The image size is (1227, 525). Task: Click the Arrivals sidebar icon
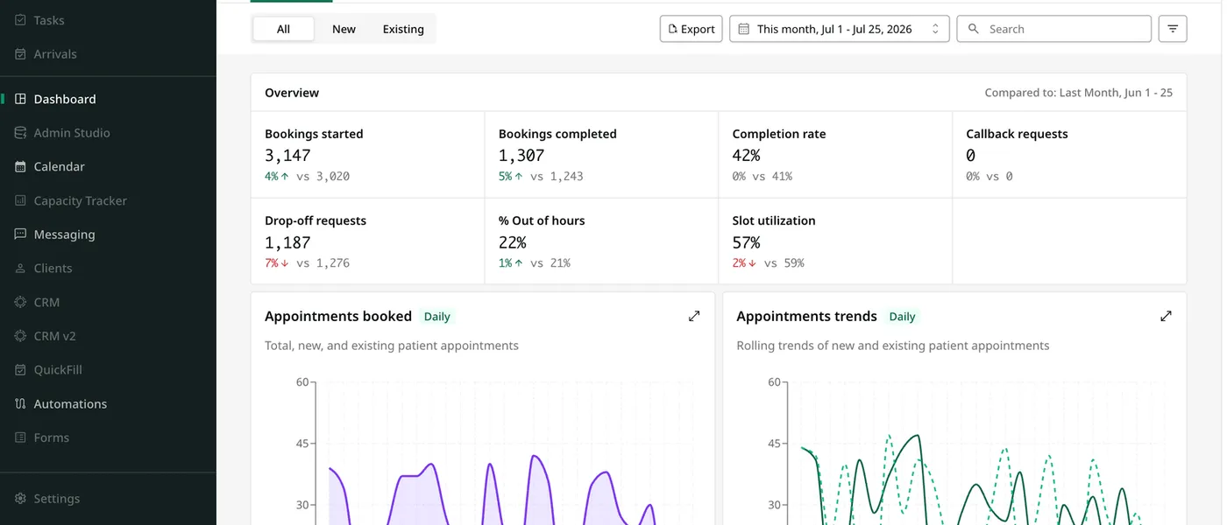click(20, 54)
